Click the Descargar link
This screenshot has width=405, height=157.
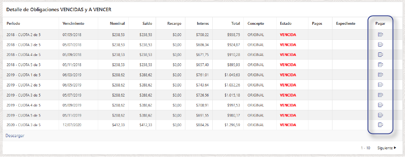click(15, 135)
